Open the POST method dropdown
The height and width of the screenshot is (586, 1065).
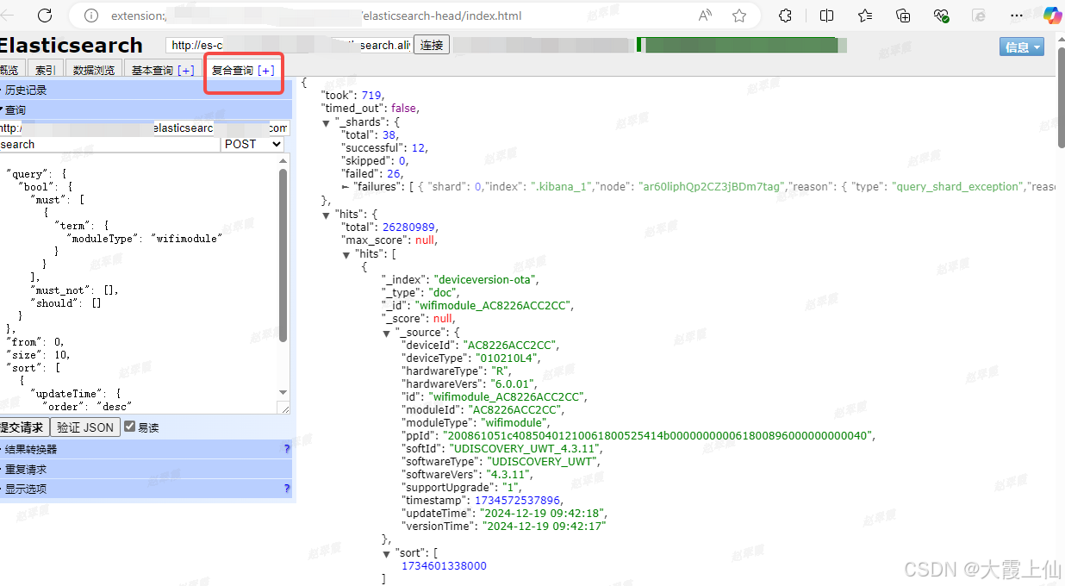click(252, 144)
